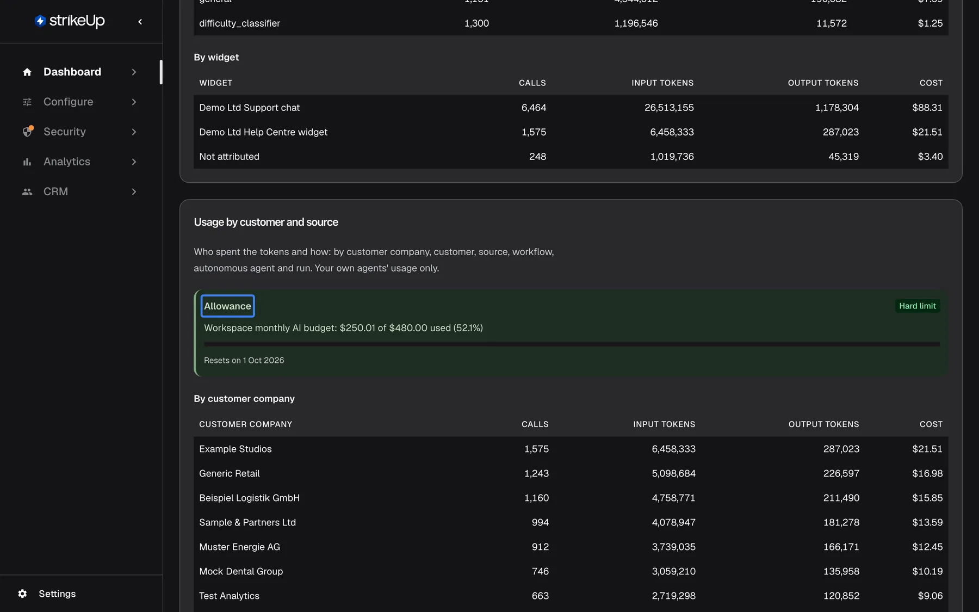Click the AI budget progress bar
The width and height of the screenshot is (979, 612).
point(572,344)
